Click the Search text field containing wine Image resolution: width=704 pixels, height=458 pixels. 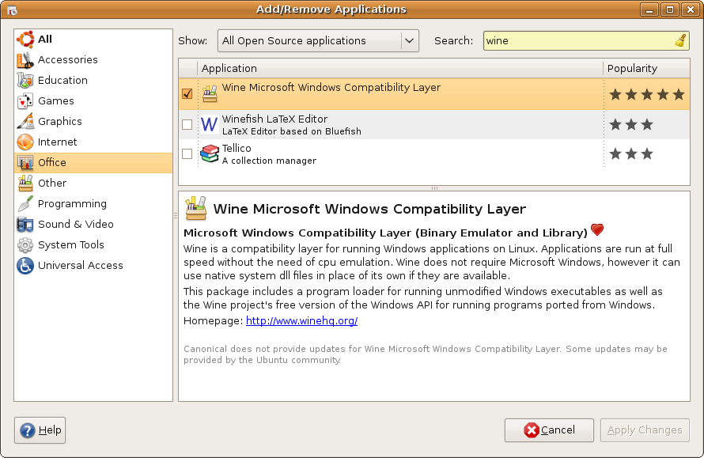[586, 41]
